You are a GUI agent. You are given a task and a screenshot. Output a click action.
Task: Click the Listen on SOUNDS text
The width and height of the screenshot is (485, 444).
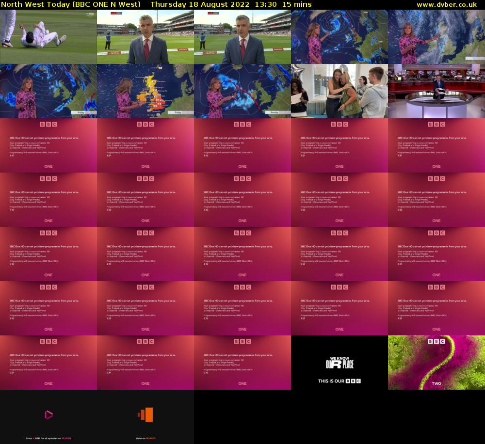click(145, 439)
